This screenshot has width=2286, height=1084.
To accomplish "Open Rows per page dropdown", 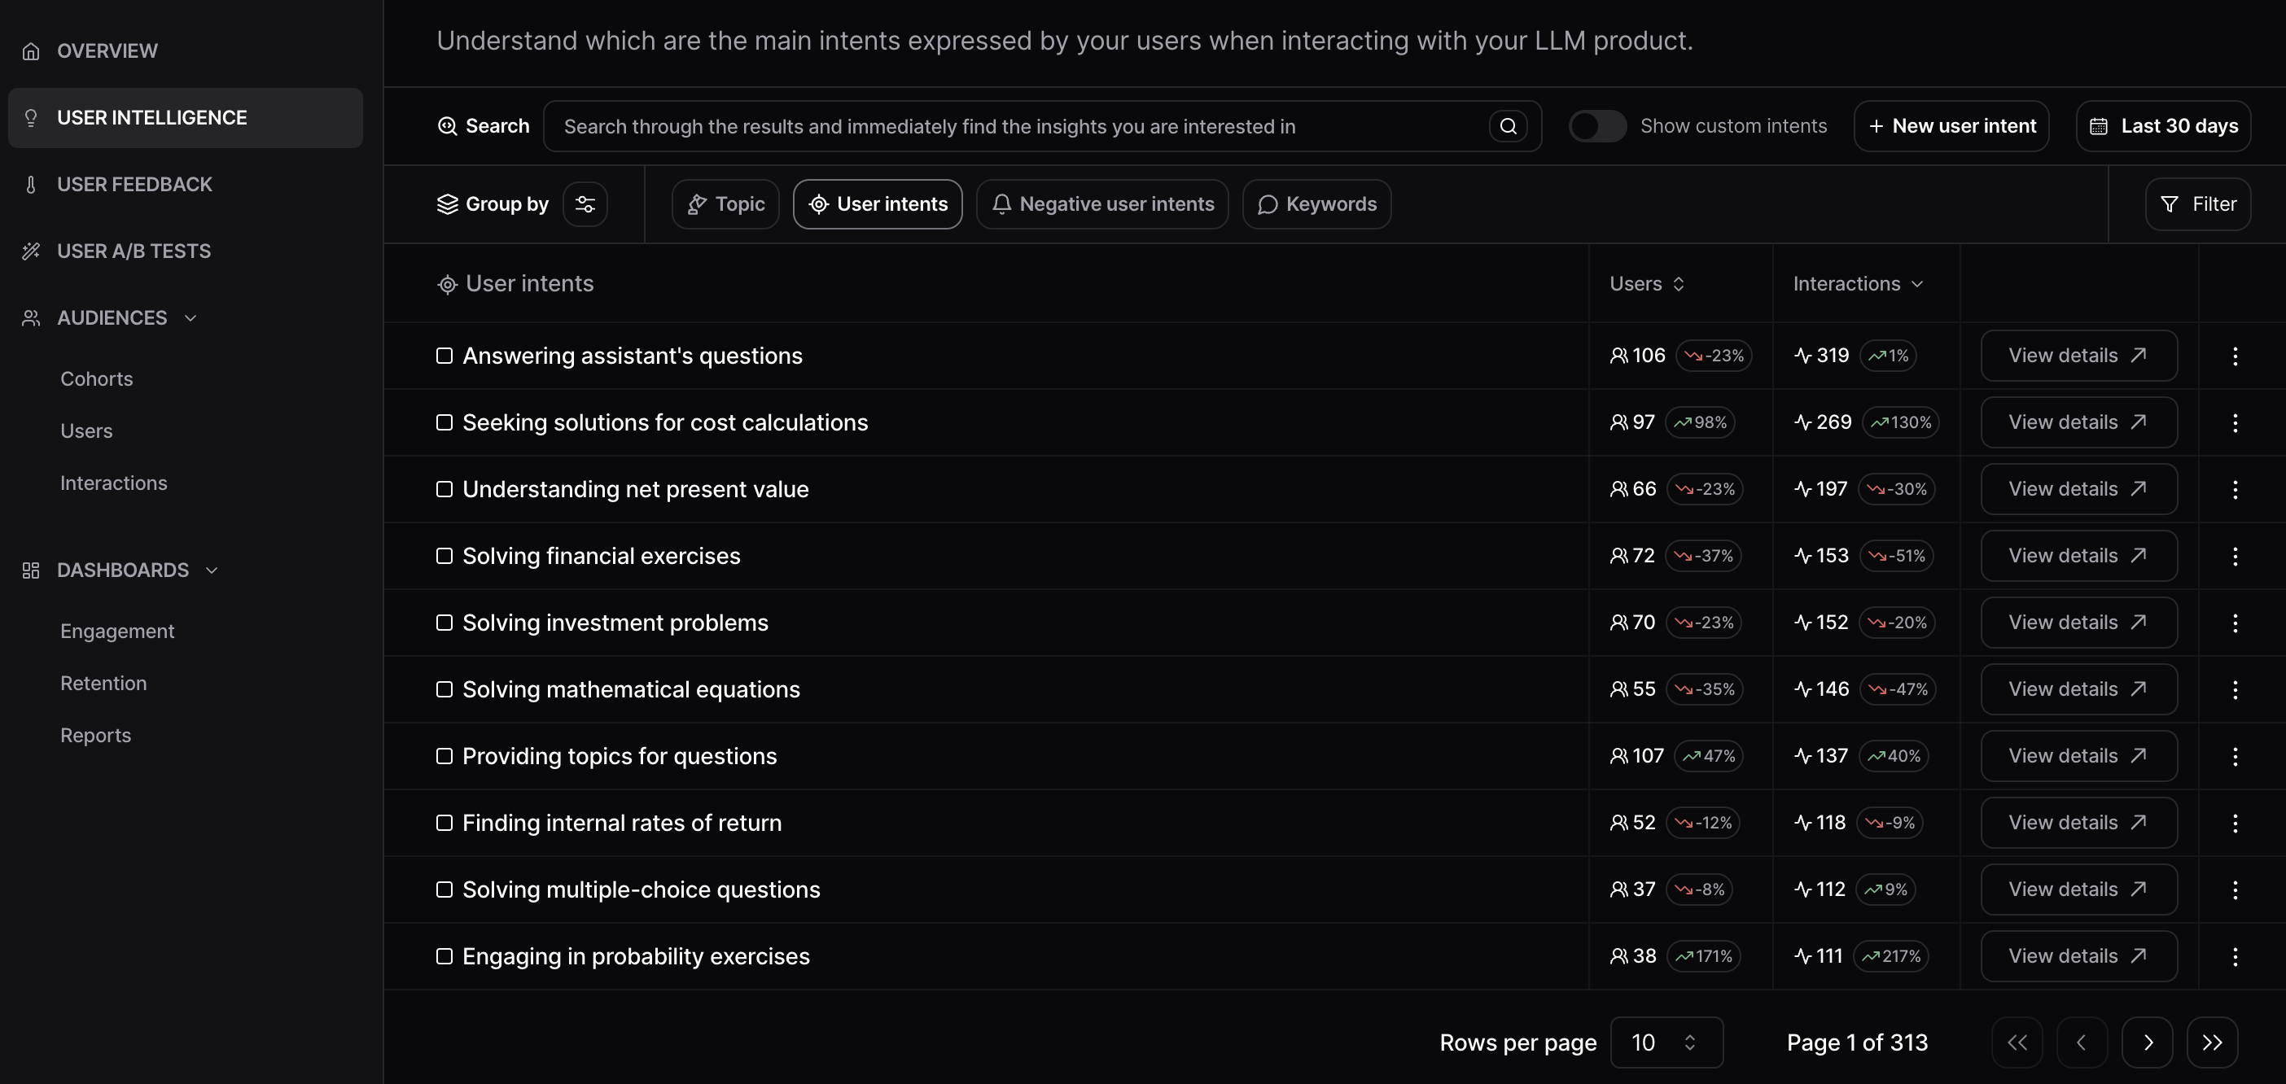I will pos(1666,1042).
